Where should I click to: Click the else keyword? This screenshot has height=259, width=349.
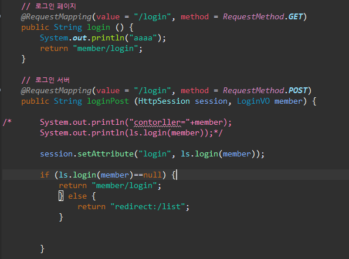[x=77, y=196]
